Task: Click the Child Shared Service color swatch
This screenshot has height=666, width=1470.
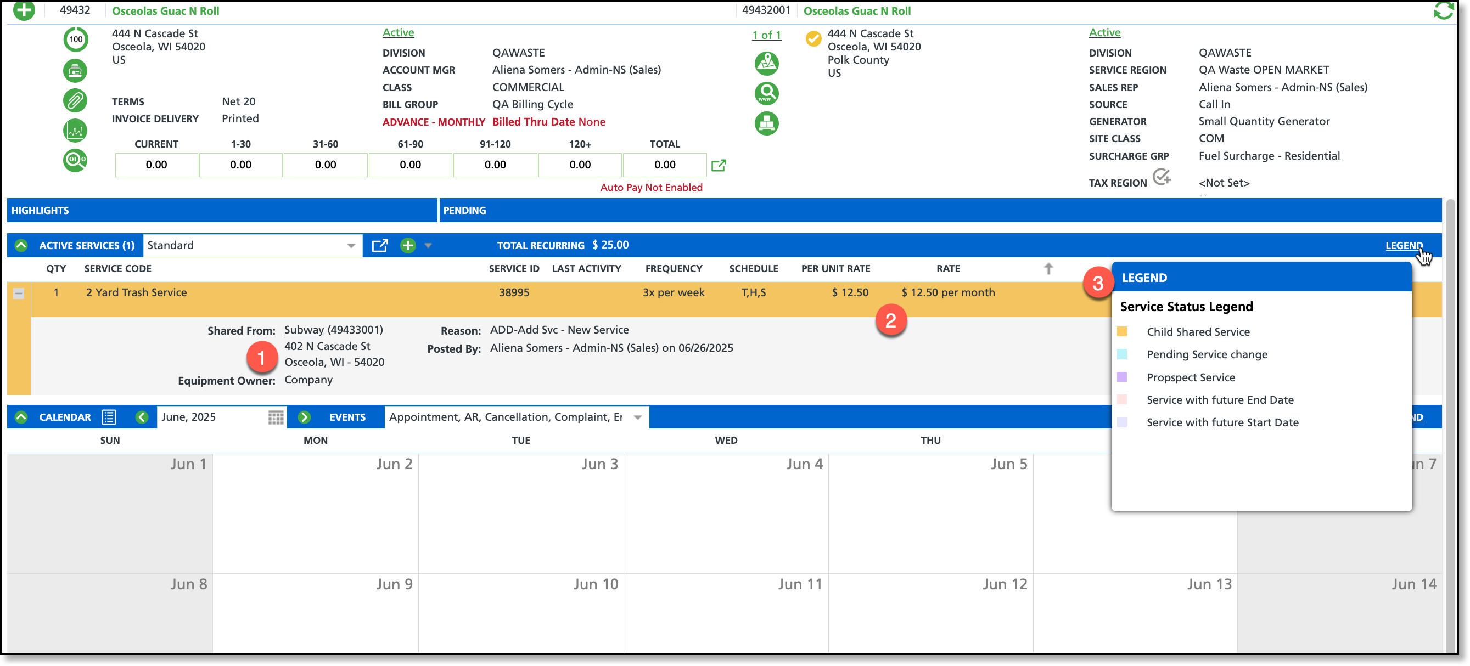Action: [x=1121, y=332]
